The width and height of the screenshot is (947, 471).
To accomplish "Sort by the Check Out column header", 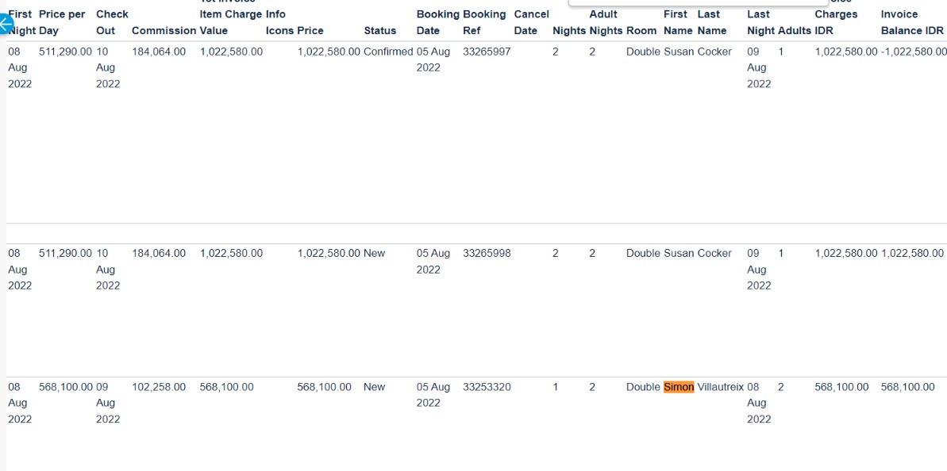I will click(x=111, y=21).
